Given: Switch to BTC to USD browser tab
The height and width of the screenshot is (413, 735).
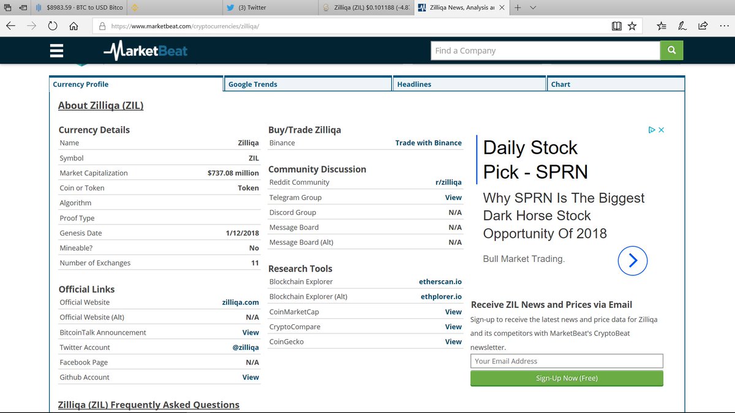Looking at the screenshot, I should coord(80,7).
